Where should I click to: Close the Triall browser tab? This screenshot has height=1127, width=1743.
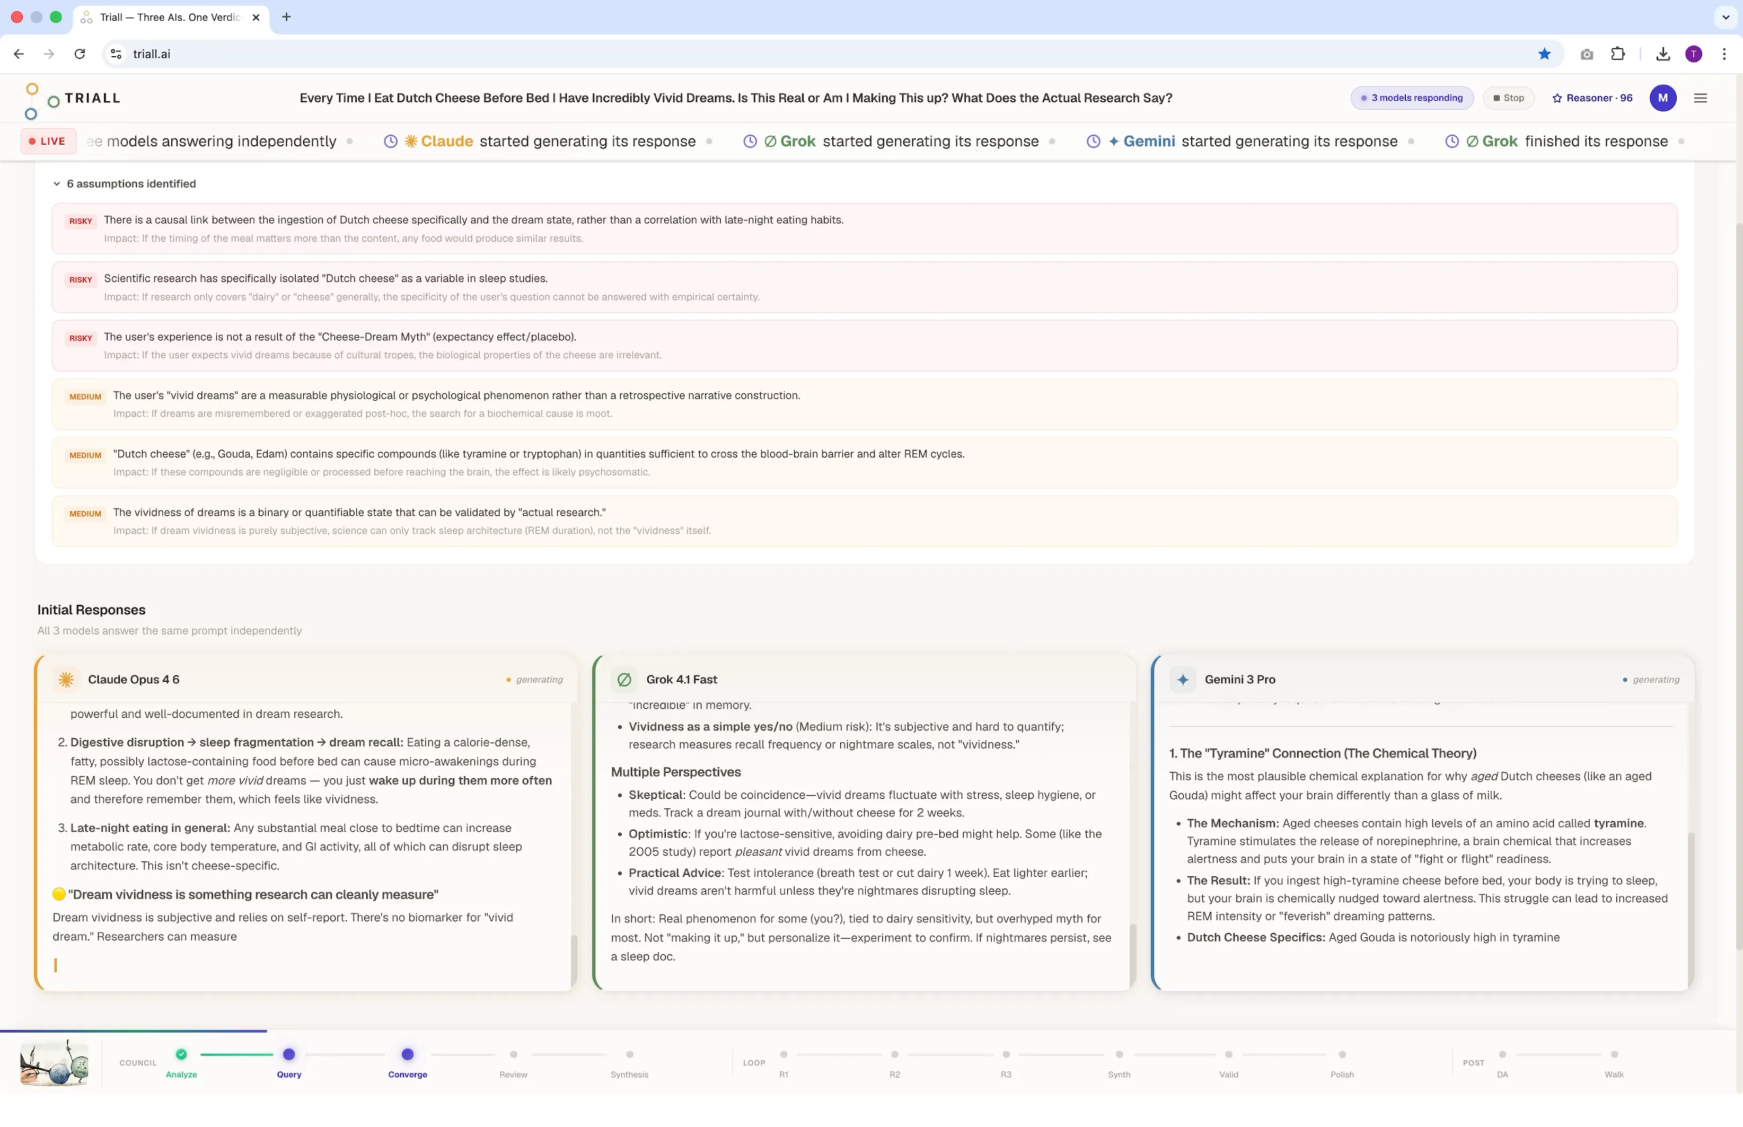pyautogui.click(x=256, y=17)
